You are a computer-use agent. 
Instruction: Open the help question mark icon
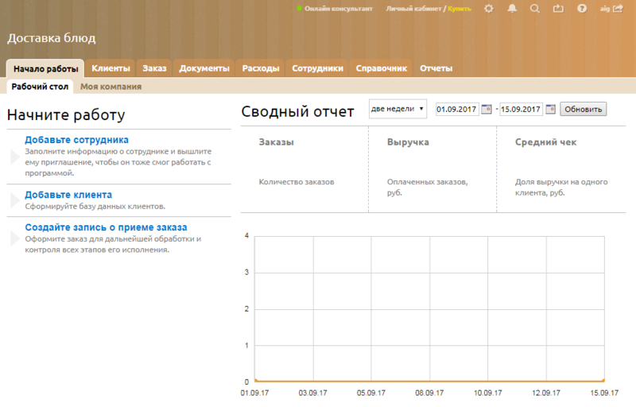582,9
